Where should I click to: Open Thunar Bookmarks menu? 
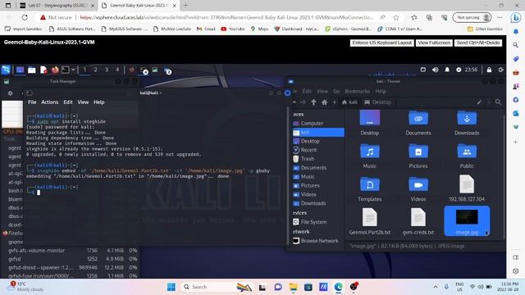(x=358, y=91)
